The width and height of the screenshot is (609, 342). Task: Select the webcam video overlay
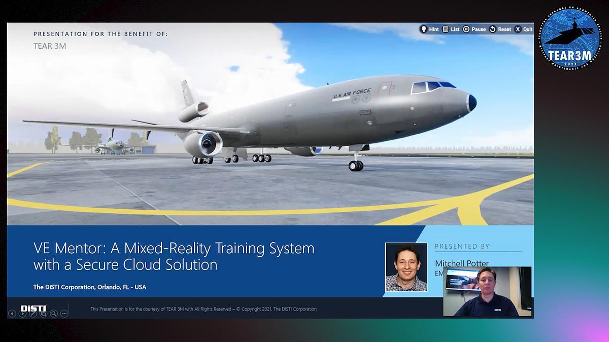(x=487, y=292)
